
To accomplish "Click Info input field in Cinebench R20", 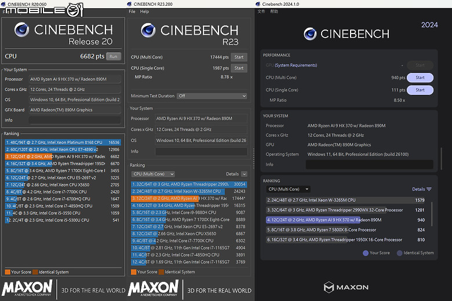I will [75, 120].
